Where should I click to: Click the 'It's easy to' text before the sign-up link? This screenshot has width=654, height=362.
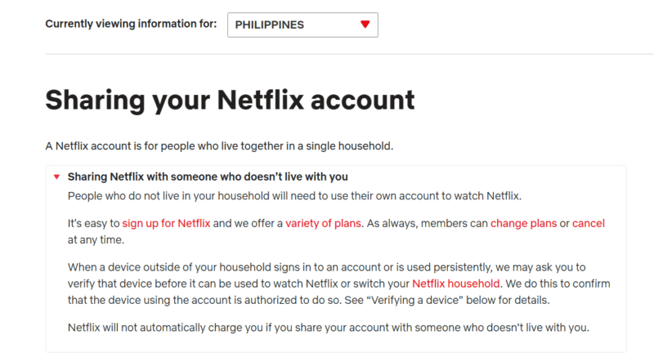point(94,223)
